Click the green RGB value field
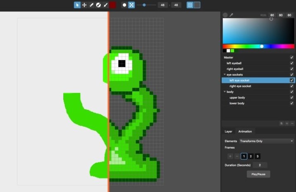Screen dimensions: 296x192 point(281,15)
